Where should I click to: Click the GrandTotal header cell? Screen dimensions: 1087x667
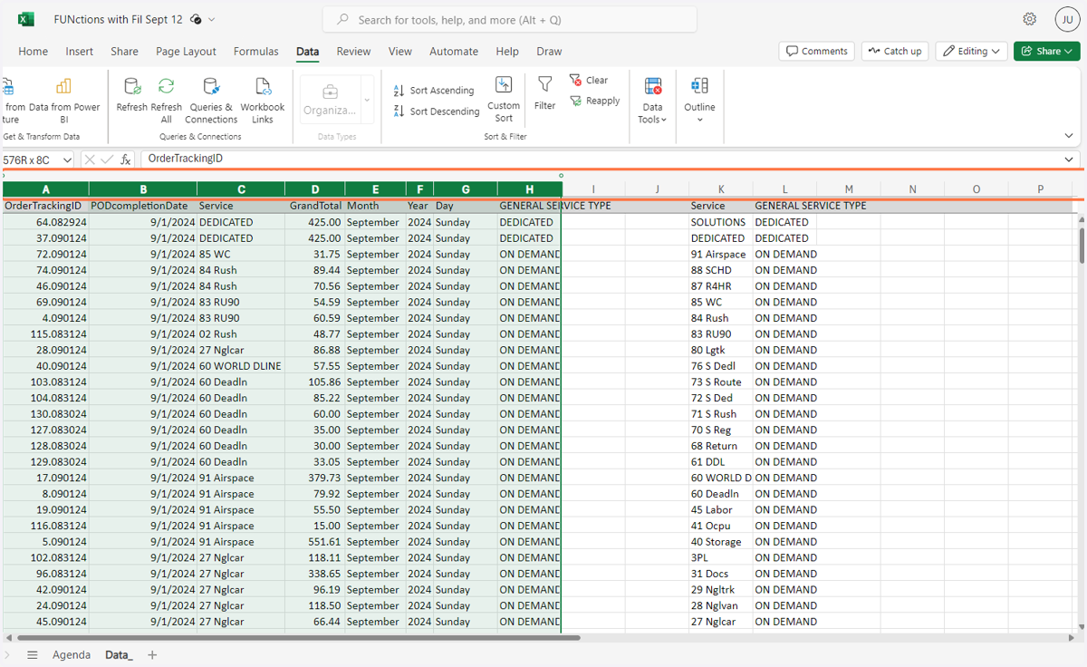click(314, 206)
